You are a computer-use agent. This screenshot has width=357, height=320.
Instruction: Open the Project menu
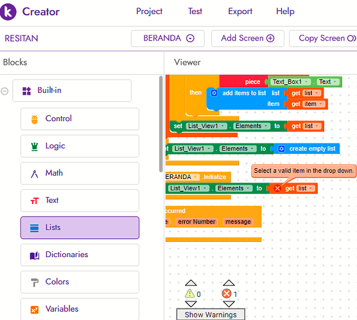click(149, 11)
